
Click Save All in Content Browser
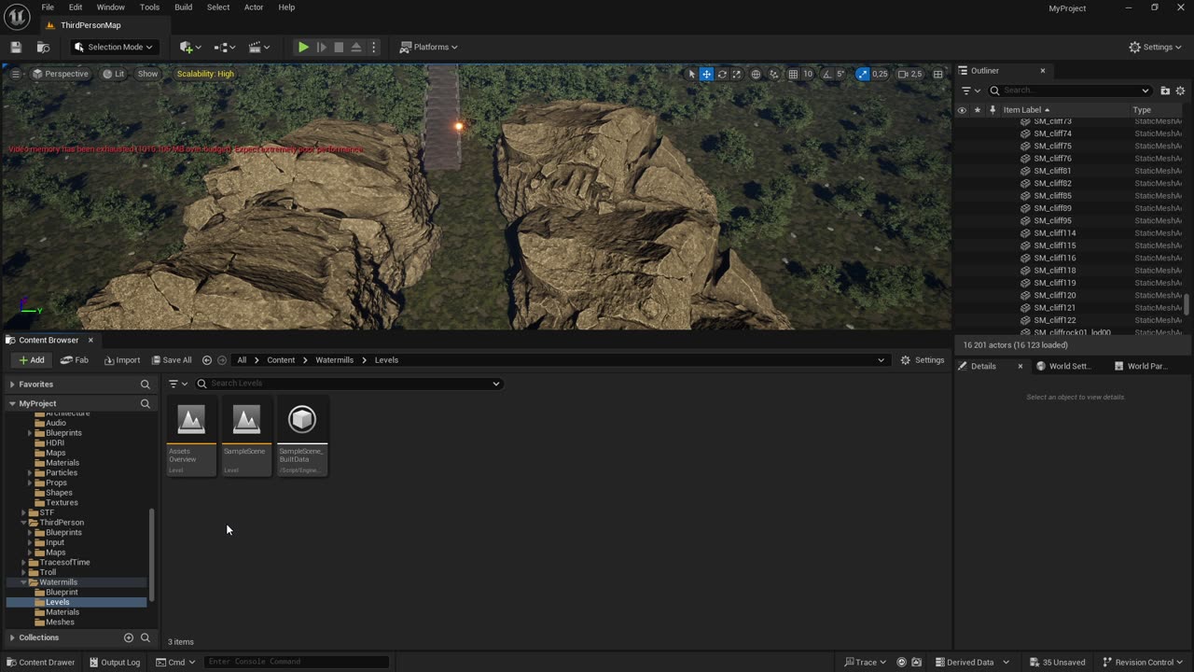(172, 360)
